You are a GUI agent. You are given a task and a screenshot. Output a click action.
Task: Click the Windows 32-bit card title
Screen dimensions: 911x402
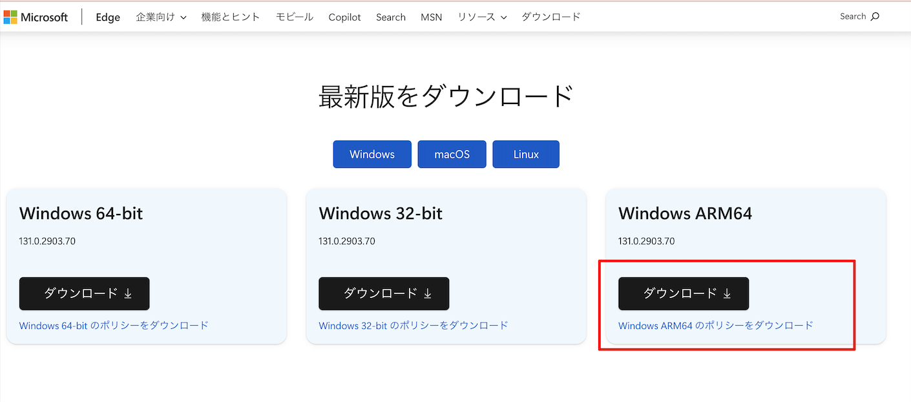click(x=381, y=213)
